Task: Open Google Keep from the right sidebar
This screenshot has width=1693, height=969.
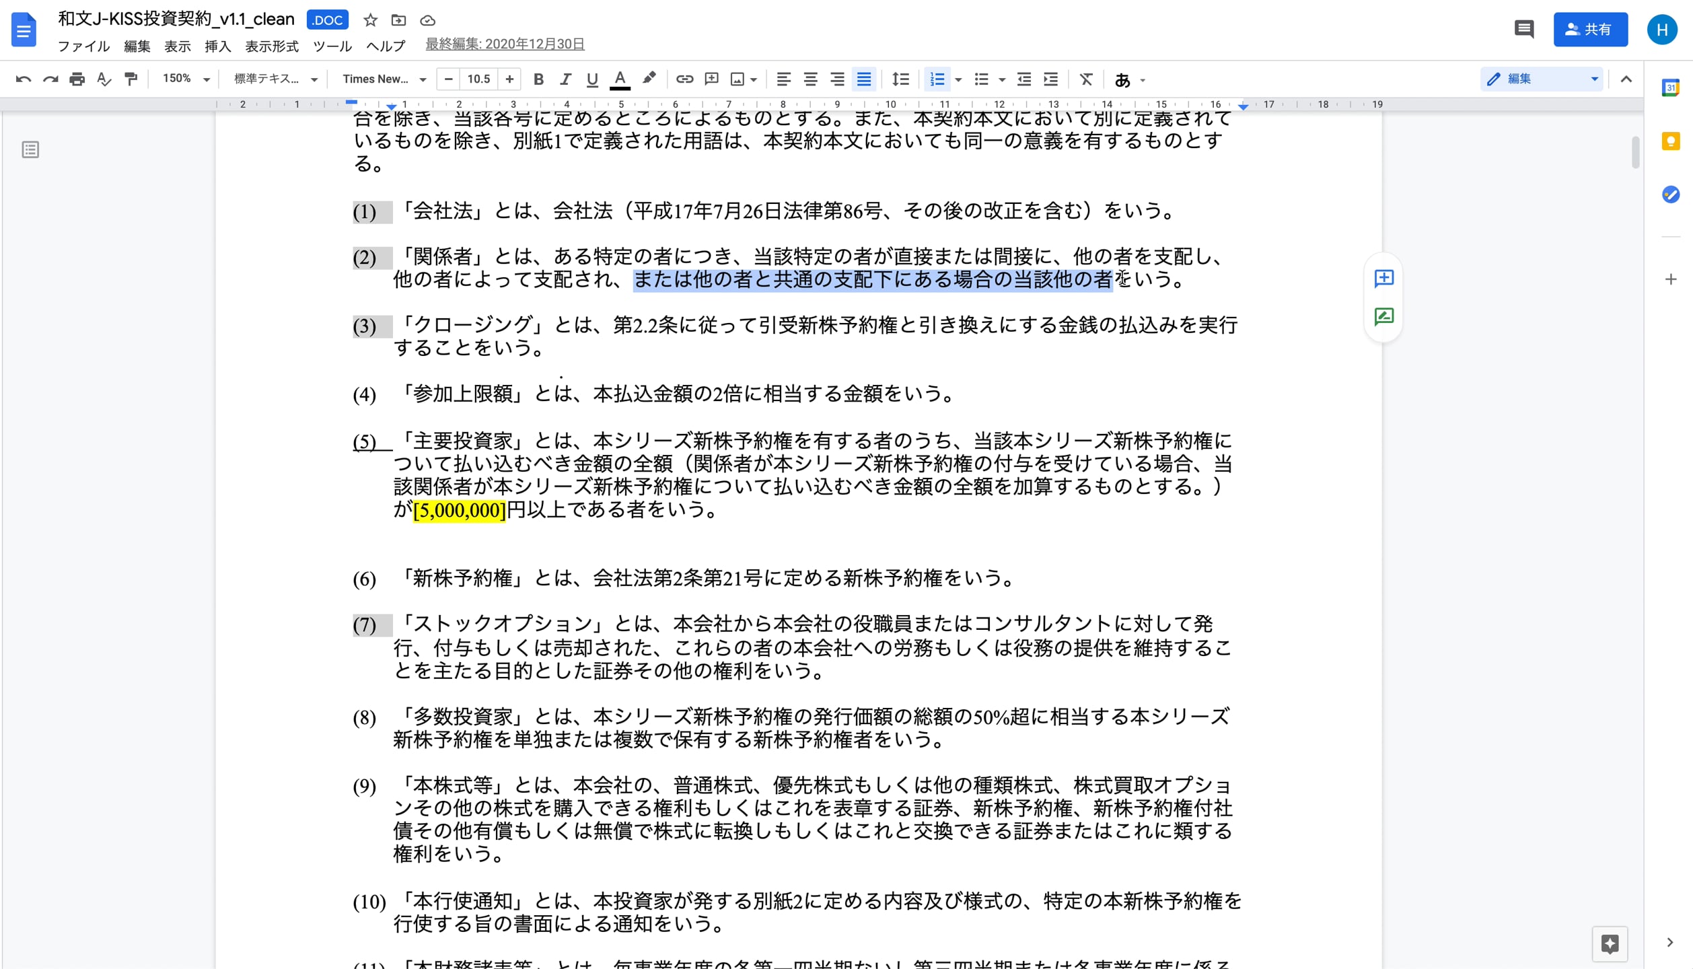Action: 1671,142
